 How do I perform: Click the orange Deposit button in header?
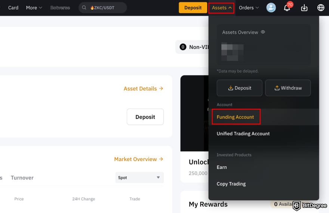click(x=193, y=8)
